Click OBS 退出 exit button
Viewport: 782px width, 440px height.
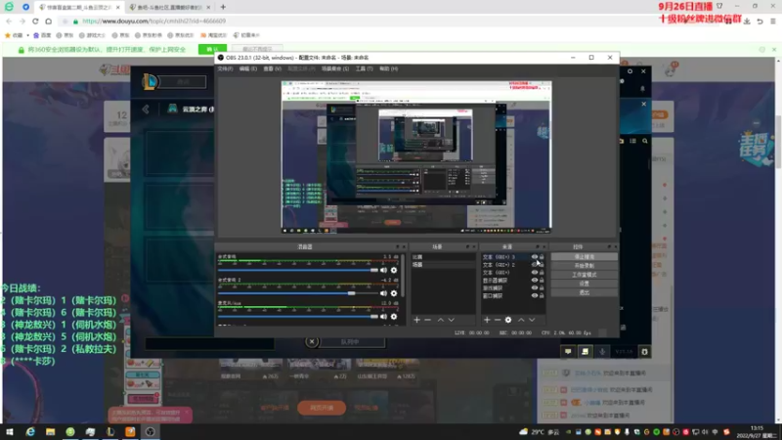click(x=584, y=292)
